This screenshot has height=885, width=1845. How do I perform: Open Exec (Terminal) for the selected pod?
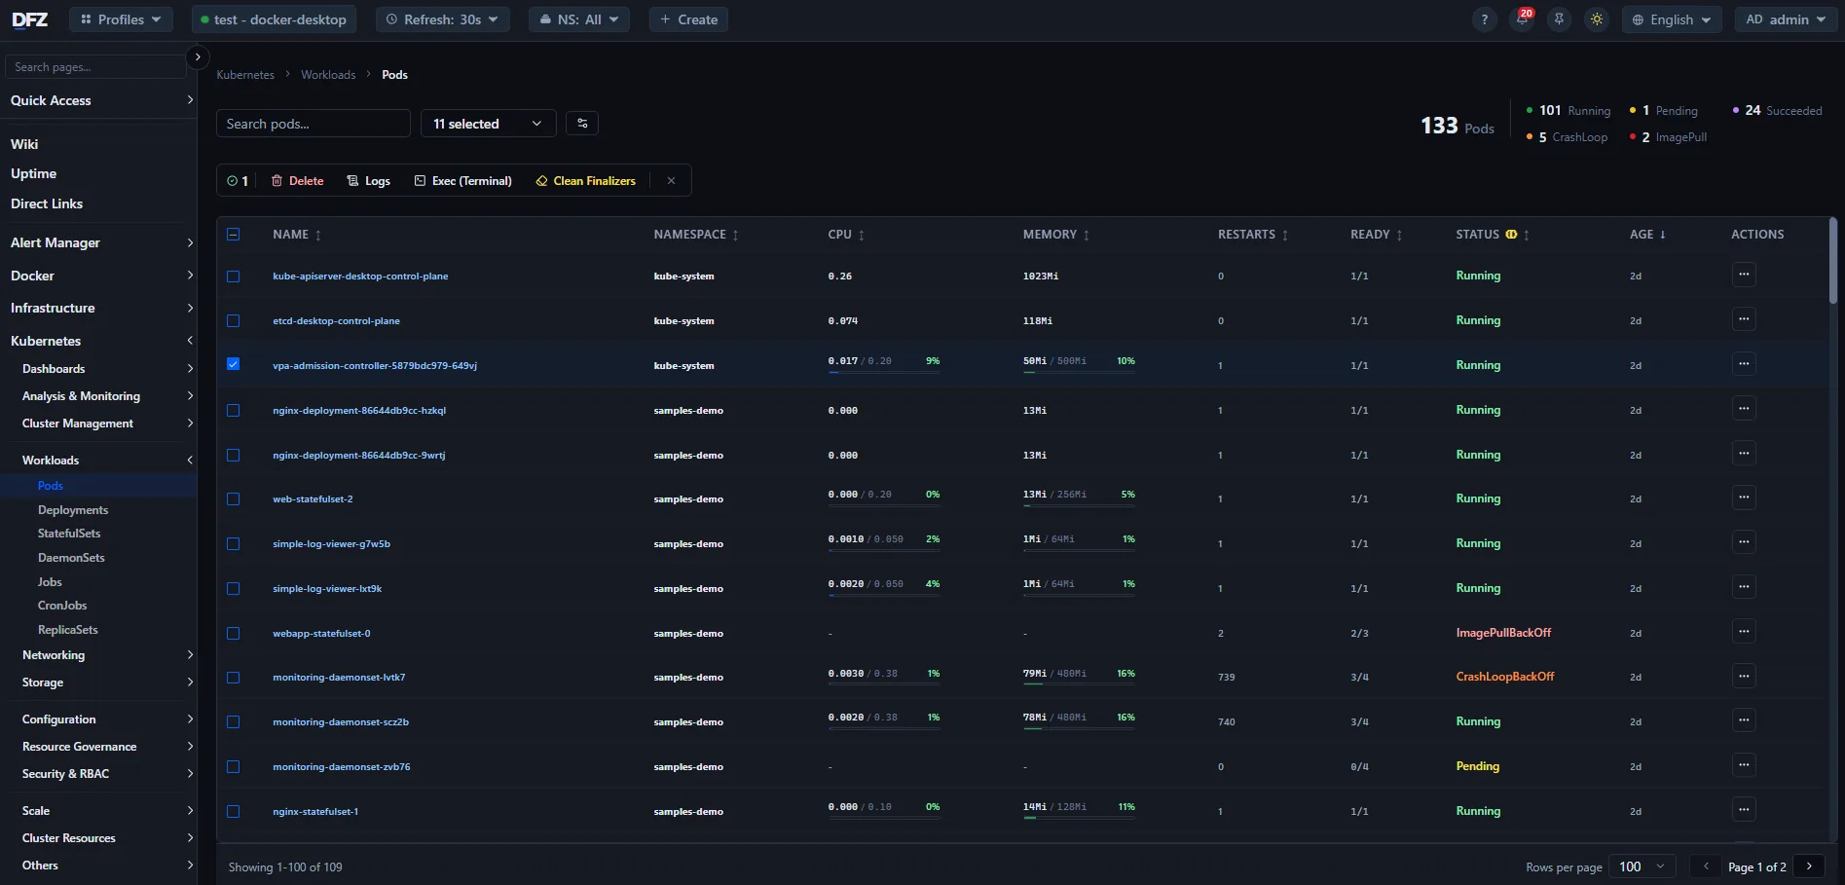[462, 180]
